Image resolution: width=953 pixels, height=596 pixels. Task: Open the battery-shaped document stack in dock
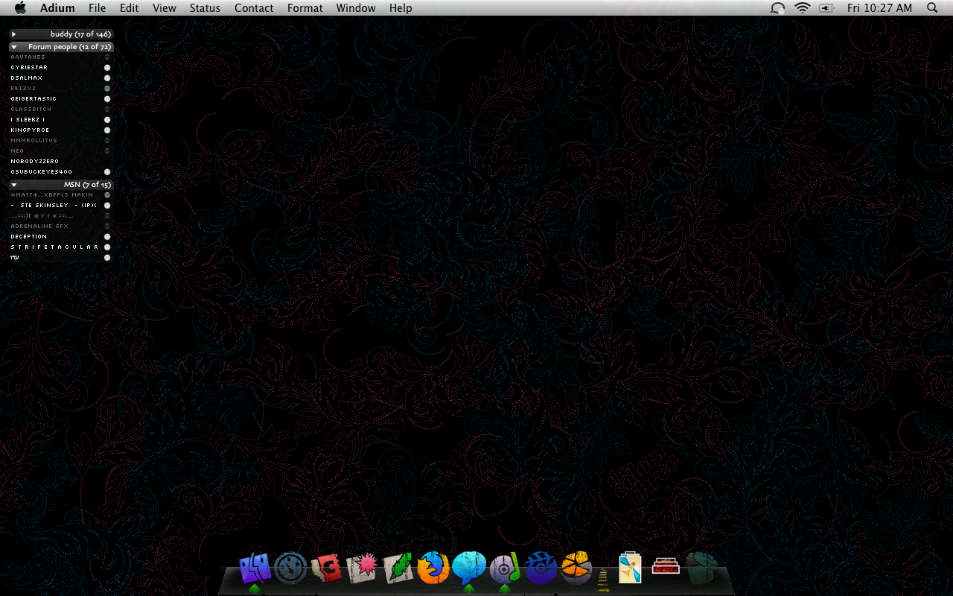[630, 568]
